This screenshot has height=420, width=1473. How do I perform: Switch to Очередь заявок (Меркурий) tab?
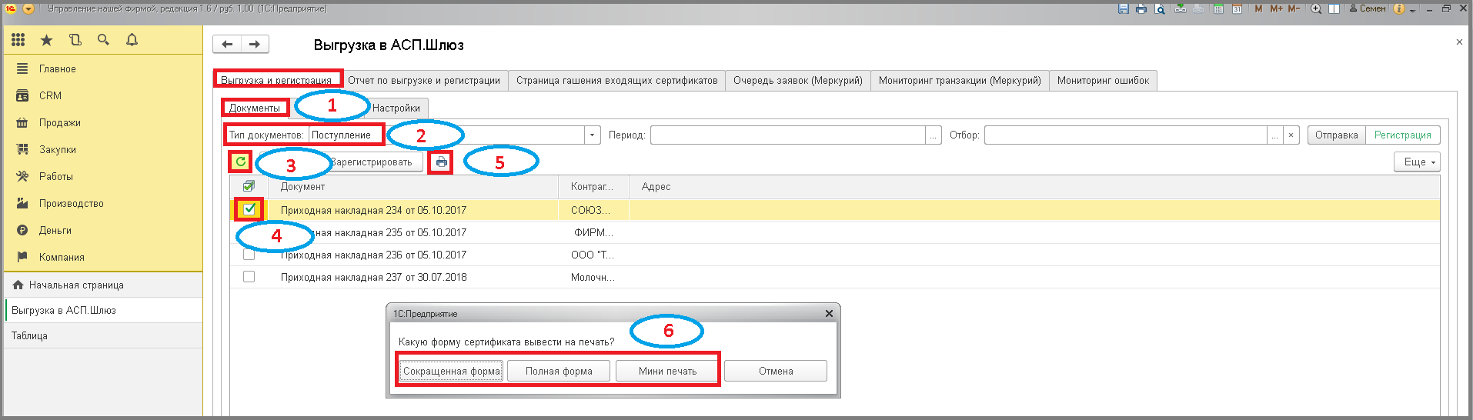coord(798,80)
